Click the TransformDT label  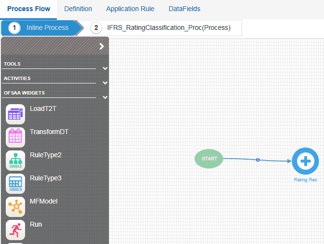coord(49,132)
